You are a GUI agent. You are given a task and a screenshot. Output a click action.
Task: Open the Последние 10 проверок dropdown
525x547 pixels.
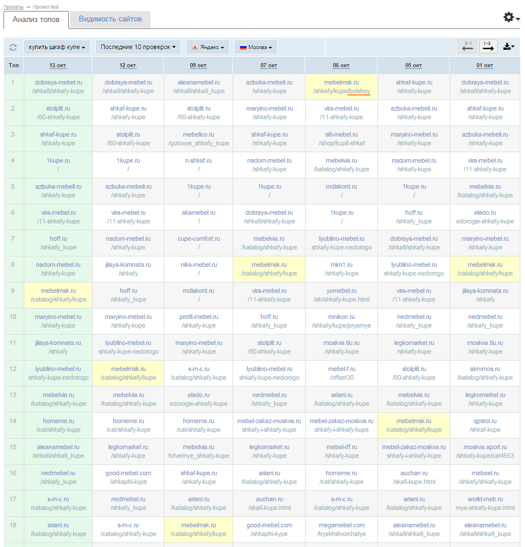(x=138, y=47)
